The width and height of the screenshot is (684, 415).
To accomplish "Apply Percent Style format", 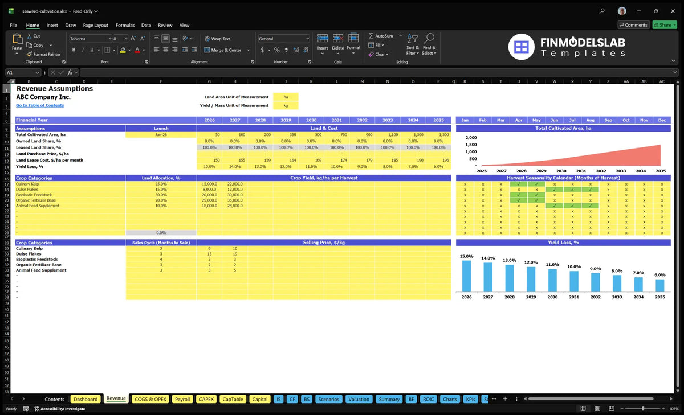I will coord(276,50).
